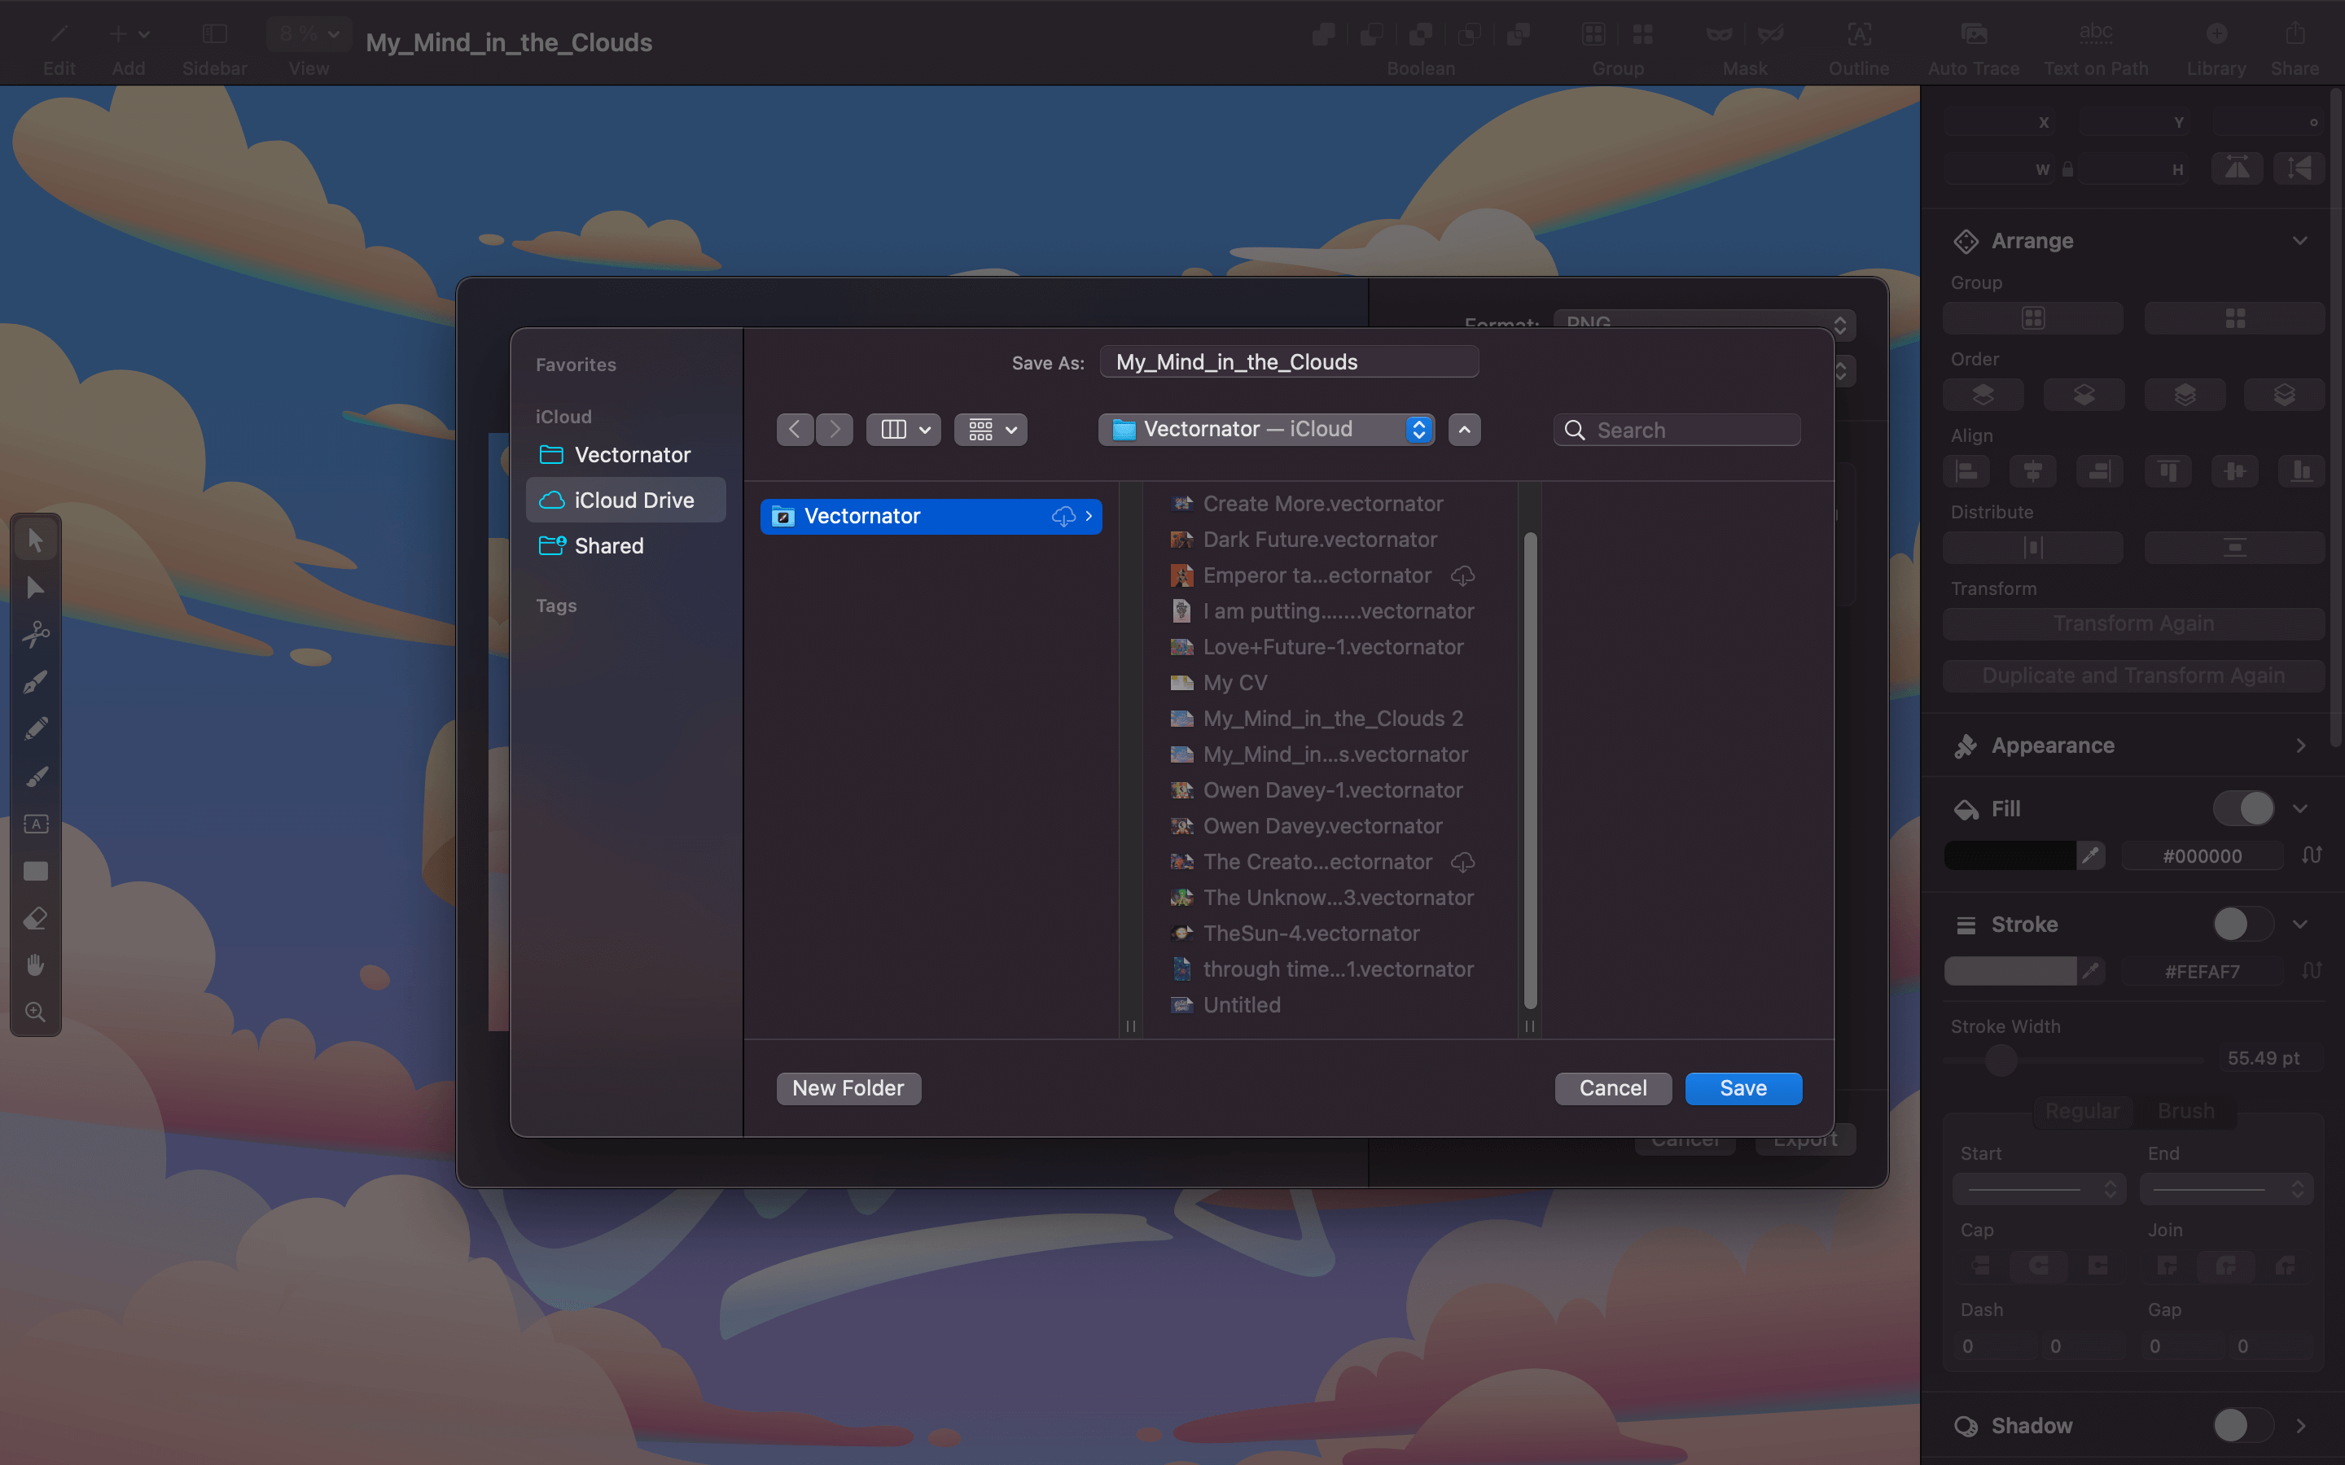This screenshot has height=1465, width=2345.
Task: Switch to the Brush stroke tab
Action: tap(2186, 1110)
